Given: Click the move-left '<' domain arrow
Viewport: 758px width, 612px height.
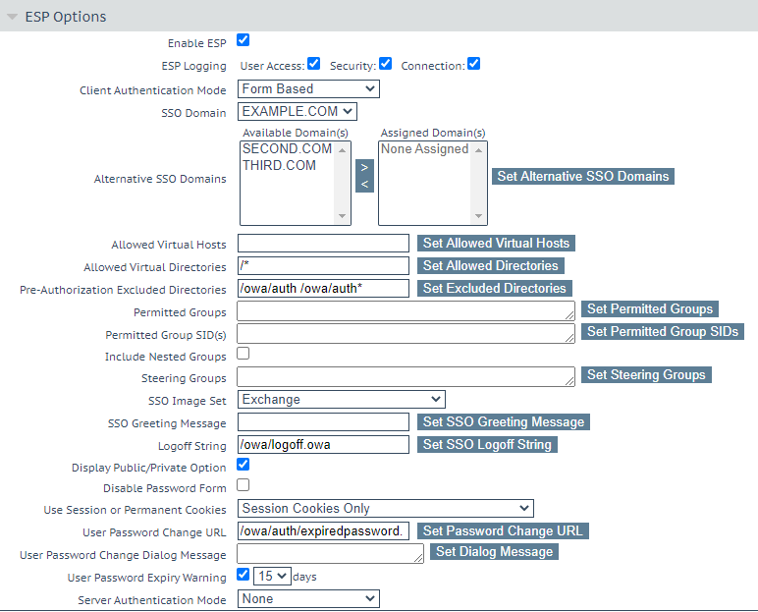Looking at the screenshot, I should pyautogui.click(x=364, y=184).
